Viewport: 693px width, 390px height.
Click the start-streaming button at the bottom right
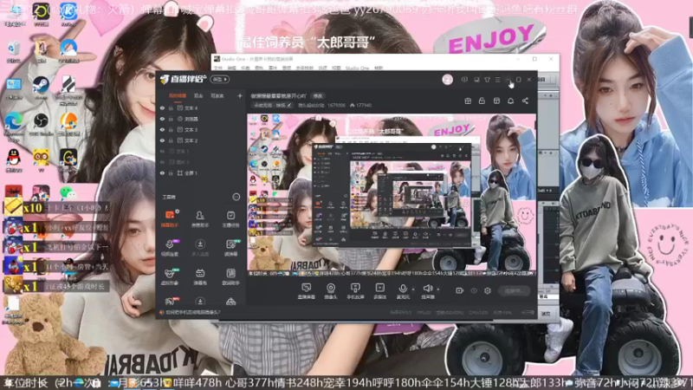[x=515, y=290]
